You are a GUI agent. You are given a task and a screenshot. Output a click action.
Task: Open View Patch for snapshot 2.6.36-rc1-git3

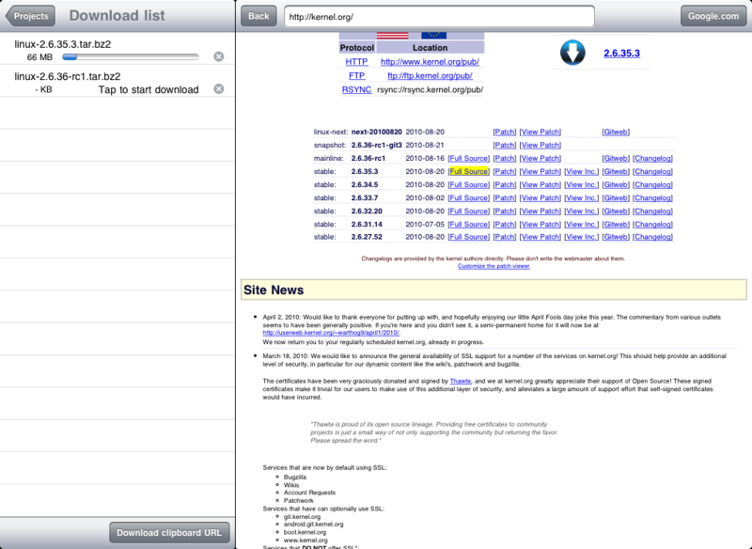point(540,146)
